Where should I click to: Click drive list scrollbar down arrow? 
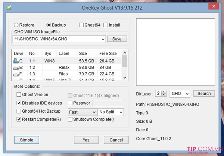click(125, 78)
